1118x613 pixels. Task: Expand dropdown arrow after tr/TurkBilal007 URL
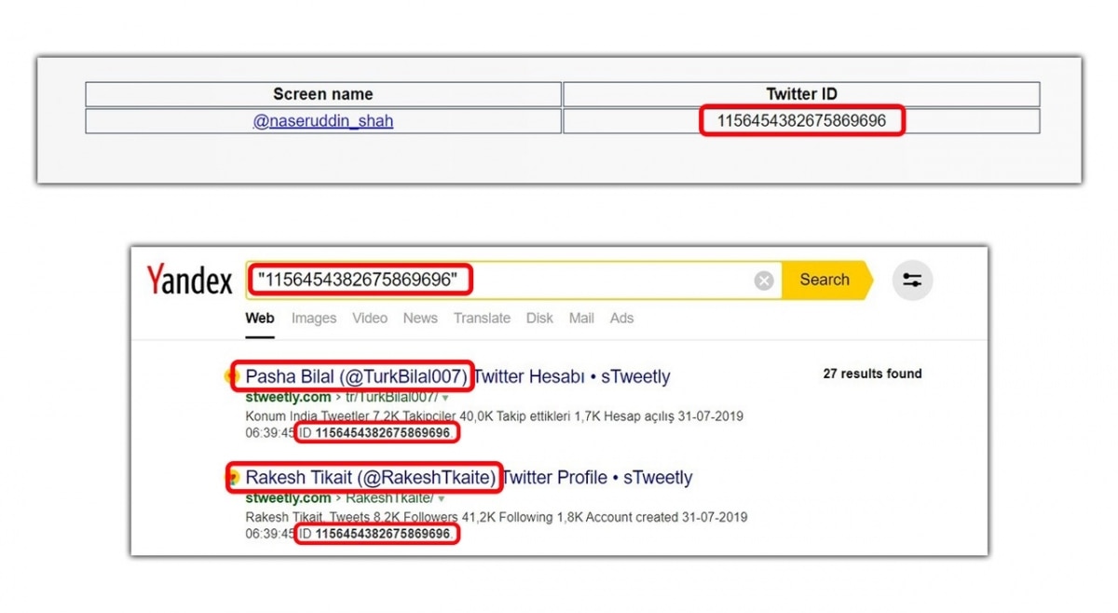point(445,398)
